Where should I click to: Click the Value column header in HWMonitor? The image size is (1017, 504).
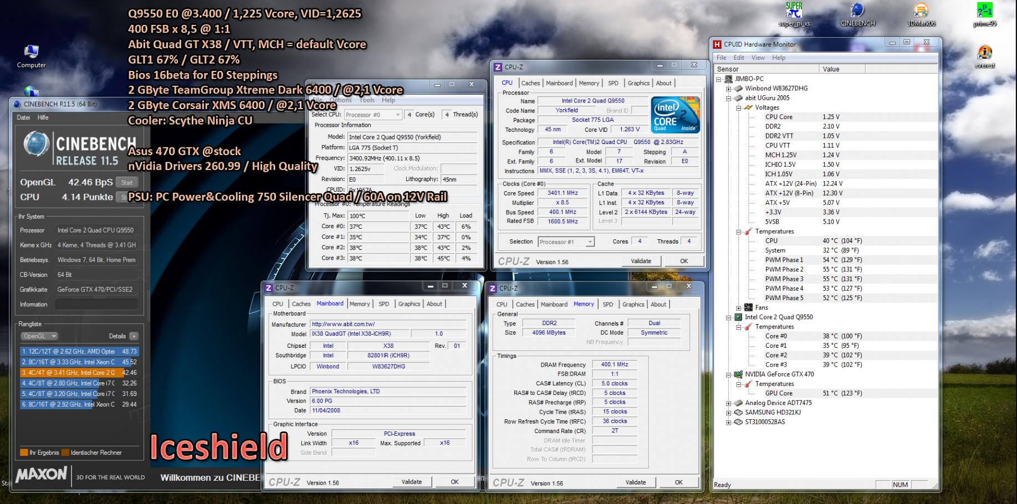842,69
